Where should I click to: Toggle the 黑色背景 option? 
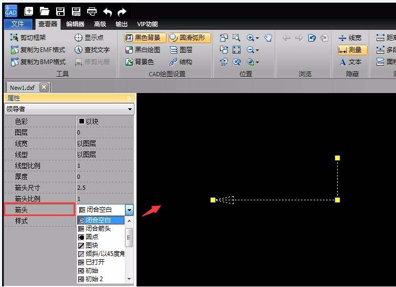[145, 38]
